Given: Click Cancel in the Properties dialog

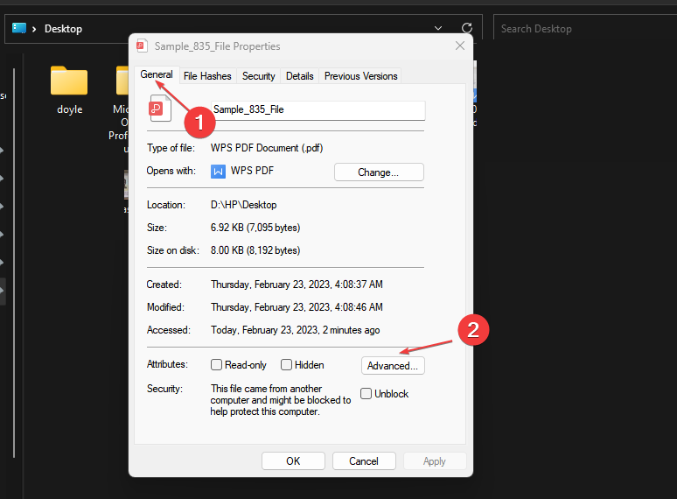Looking at the screenshot, I should [x=364, y=461].
